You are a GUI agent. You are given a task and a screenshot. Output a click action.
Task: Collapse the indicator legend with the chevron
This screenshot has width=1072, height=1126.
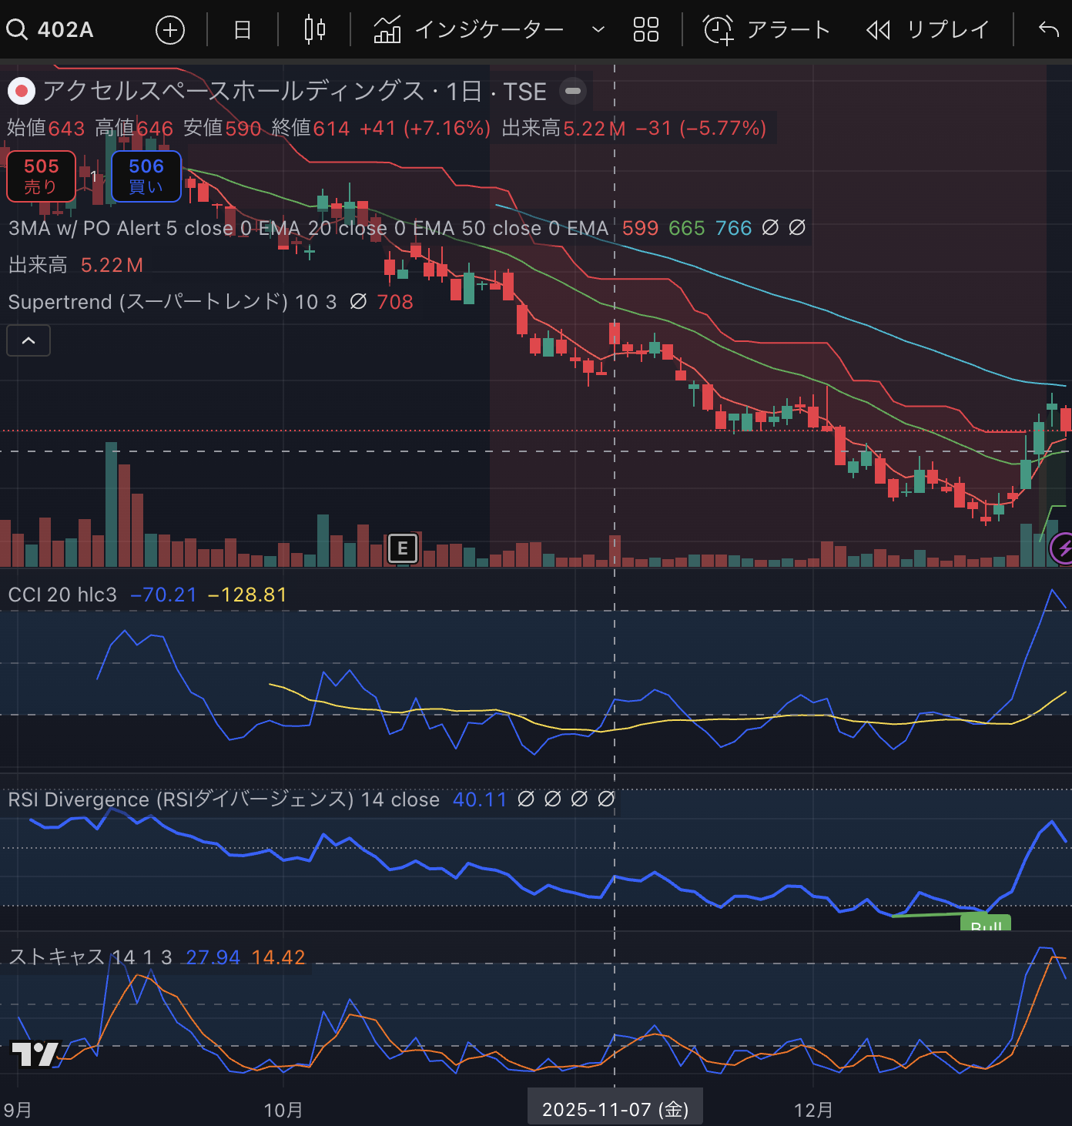point(28,340)
